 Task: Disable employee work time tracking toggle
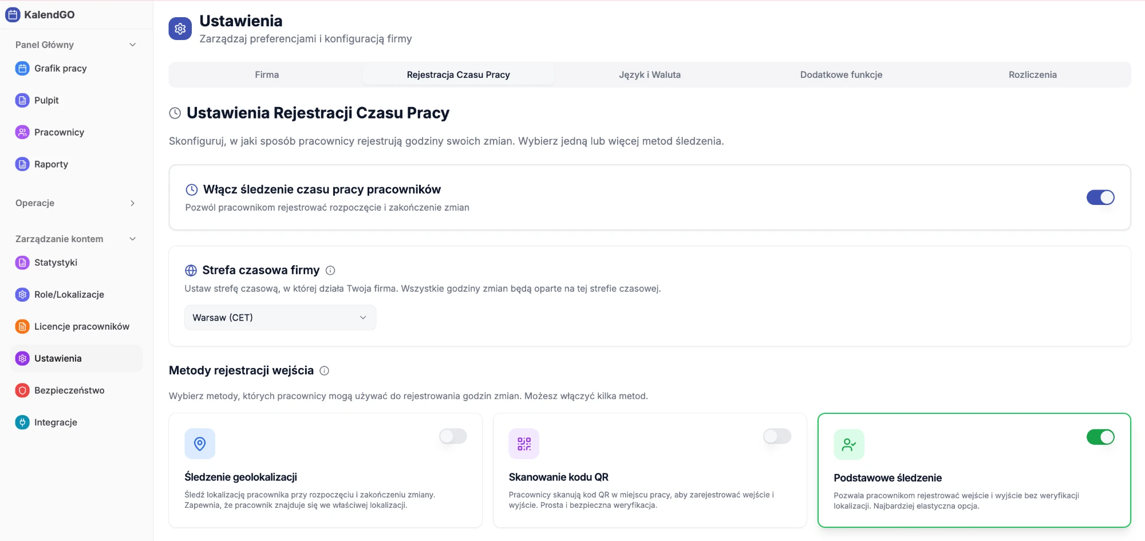[1100, 198]
